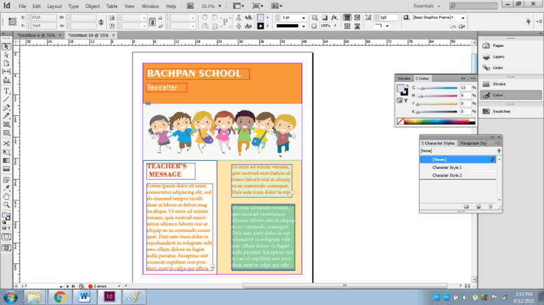Select Character Style 1 in the list
The height and width of the screenshot is (305, 544).
click(447, 168)
